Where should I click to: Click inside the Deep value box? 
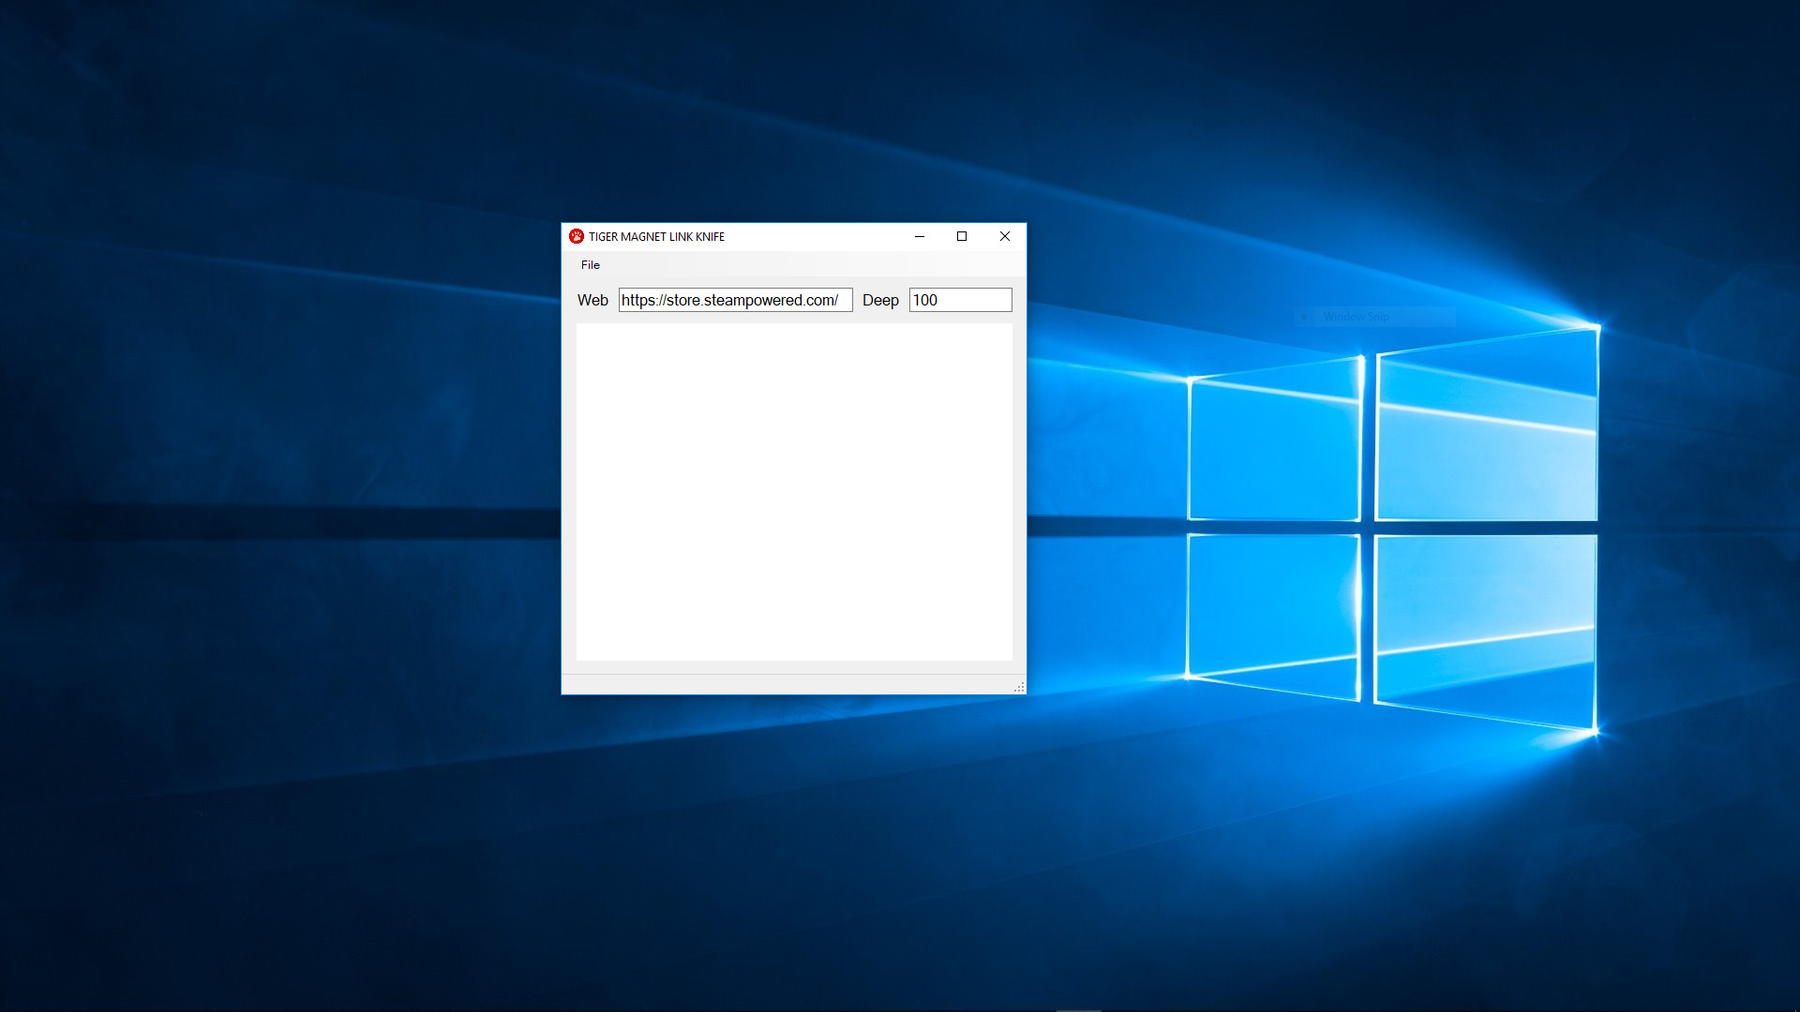[959, 300]
